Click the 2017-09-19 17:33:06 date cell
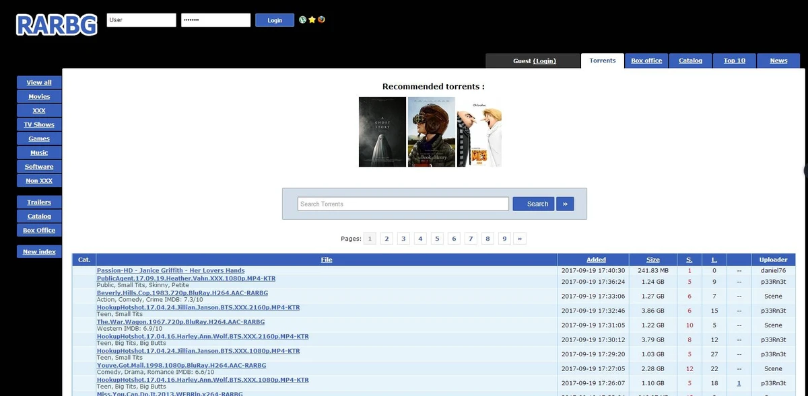The height and width of the screenshot is (396, 808). click(x=593, y=296)
